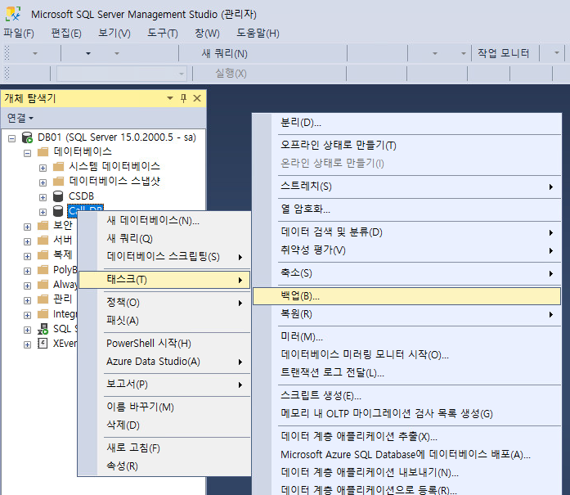Expand the XEvent node
570x495 pixels.
[x=27, y=344]
